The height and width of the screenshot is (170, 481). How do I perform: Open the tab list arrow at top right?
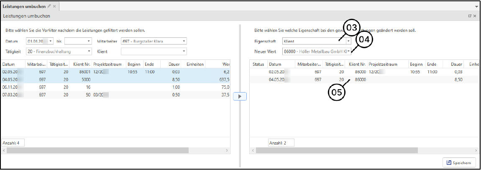tap(476, 7)
